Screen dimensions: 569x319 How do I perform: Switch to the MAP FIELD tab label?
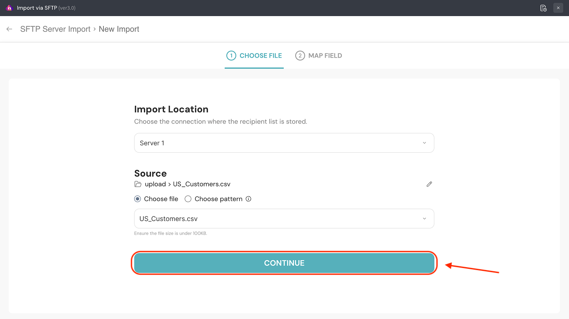click(325, 56)
